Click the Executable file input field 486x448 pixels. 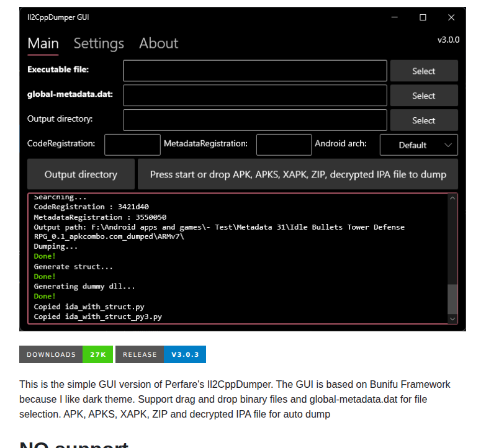(254, 71)
